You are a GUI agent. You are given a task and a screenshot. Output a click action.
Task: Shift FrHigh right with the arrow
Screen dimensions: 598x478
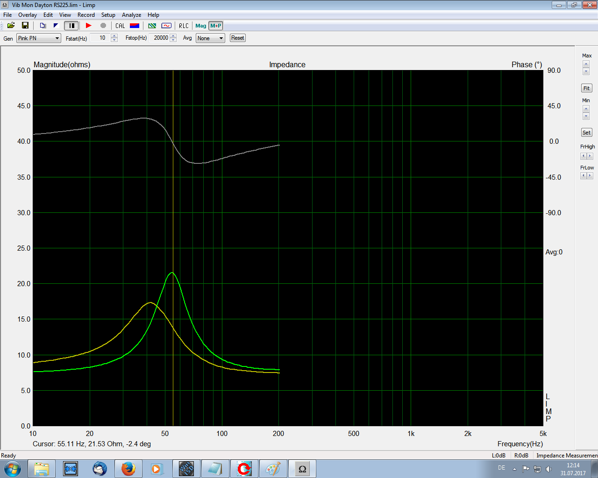590,156
